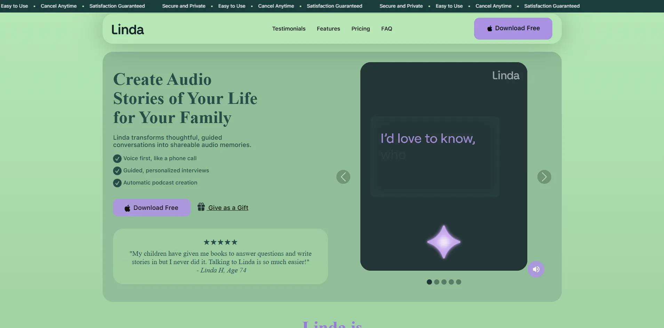Select the first carousel dot indicator

(x=429, y=282)
